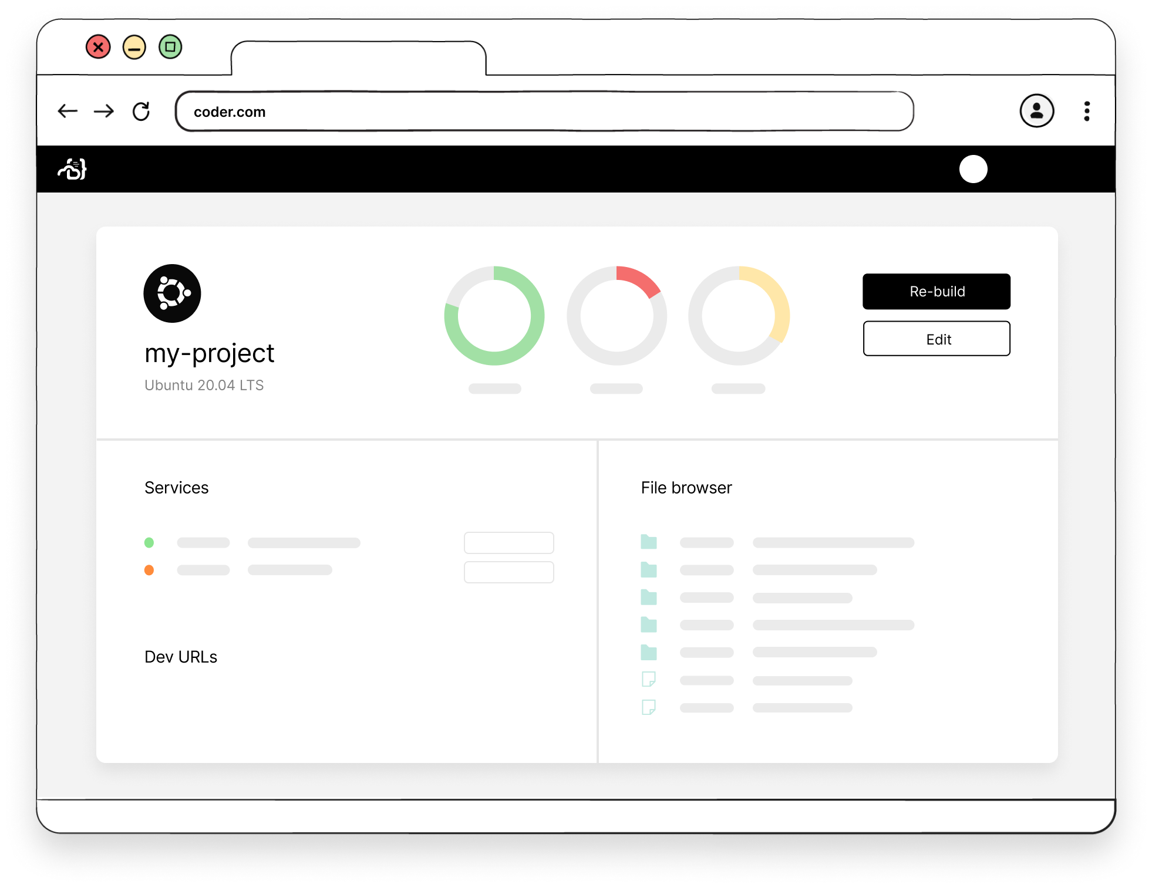This screenshot has height=888, width=1152.
Task: Click the green usage donut chart
Action: coord(494,315)
